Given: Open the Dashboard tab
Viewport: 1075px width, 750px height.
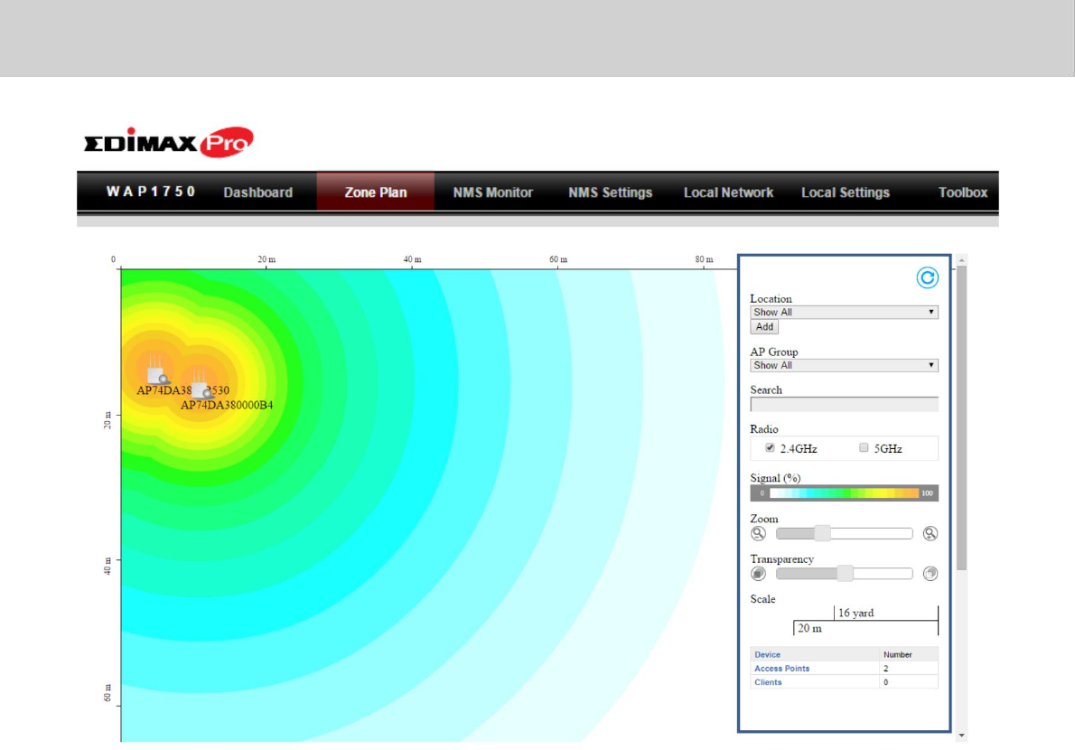Looking at the screenshot, I should tap(257, 192).
